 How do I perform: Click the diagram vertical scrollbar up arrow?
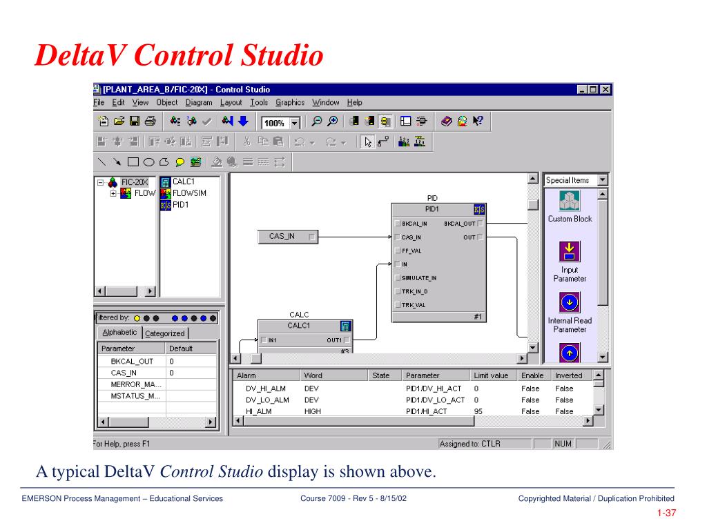tap(532, 179)
